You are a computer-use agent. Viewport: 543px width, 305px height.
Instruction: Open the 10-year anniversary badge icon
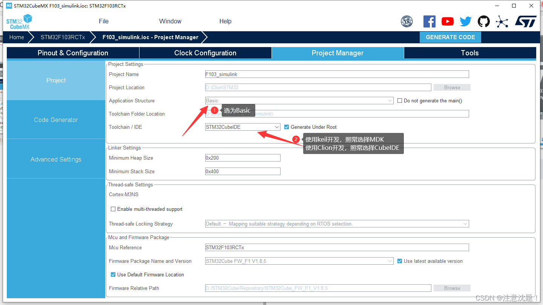406,21
